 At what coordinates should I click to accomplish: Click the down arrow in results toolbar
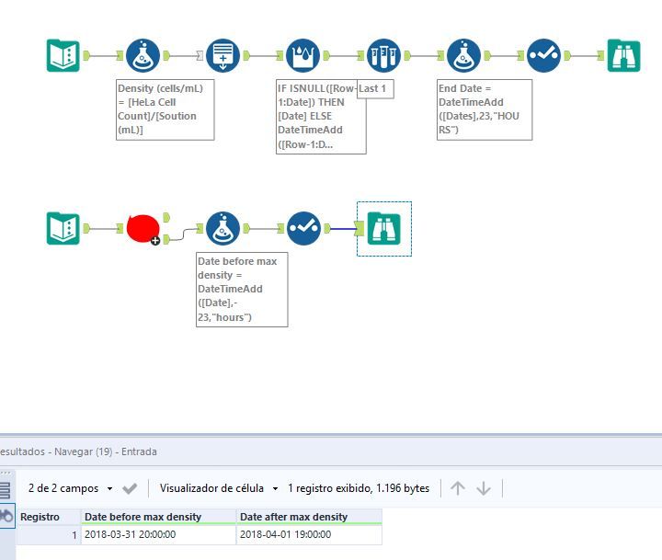pyautogui.click(x=484, y=488)
